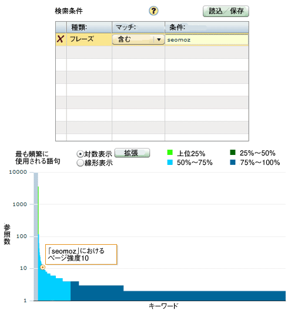This screenshot has height=314, width=288.
Task: Click the 25%～50% dark green legend swatch
Action: coord(233,153)
